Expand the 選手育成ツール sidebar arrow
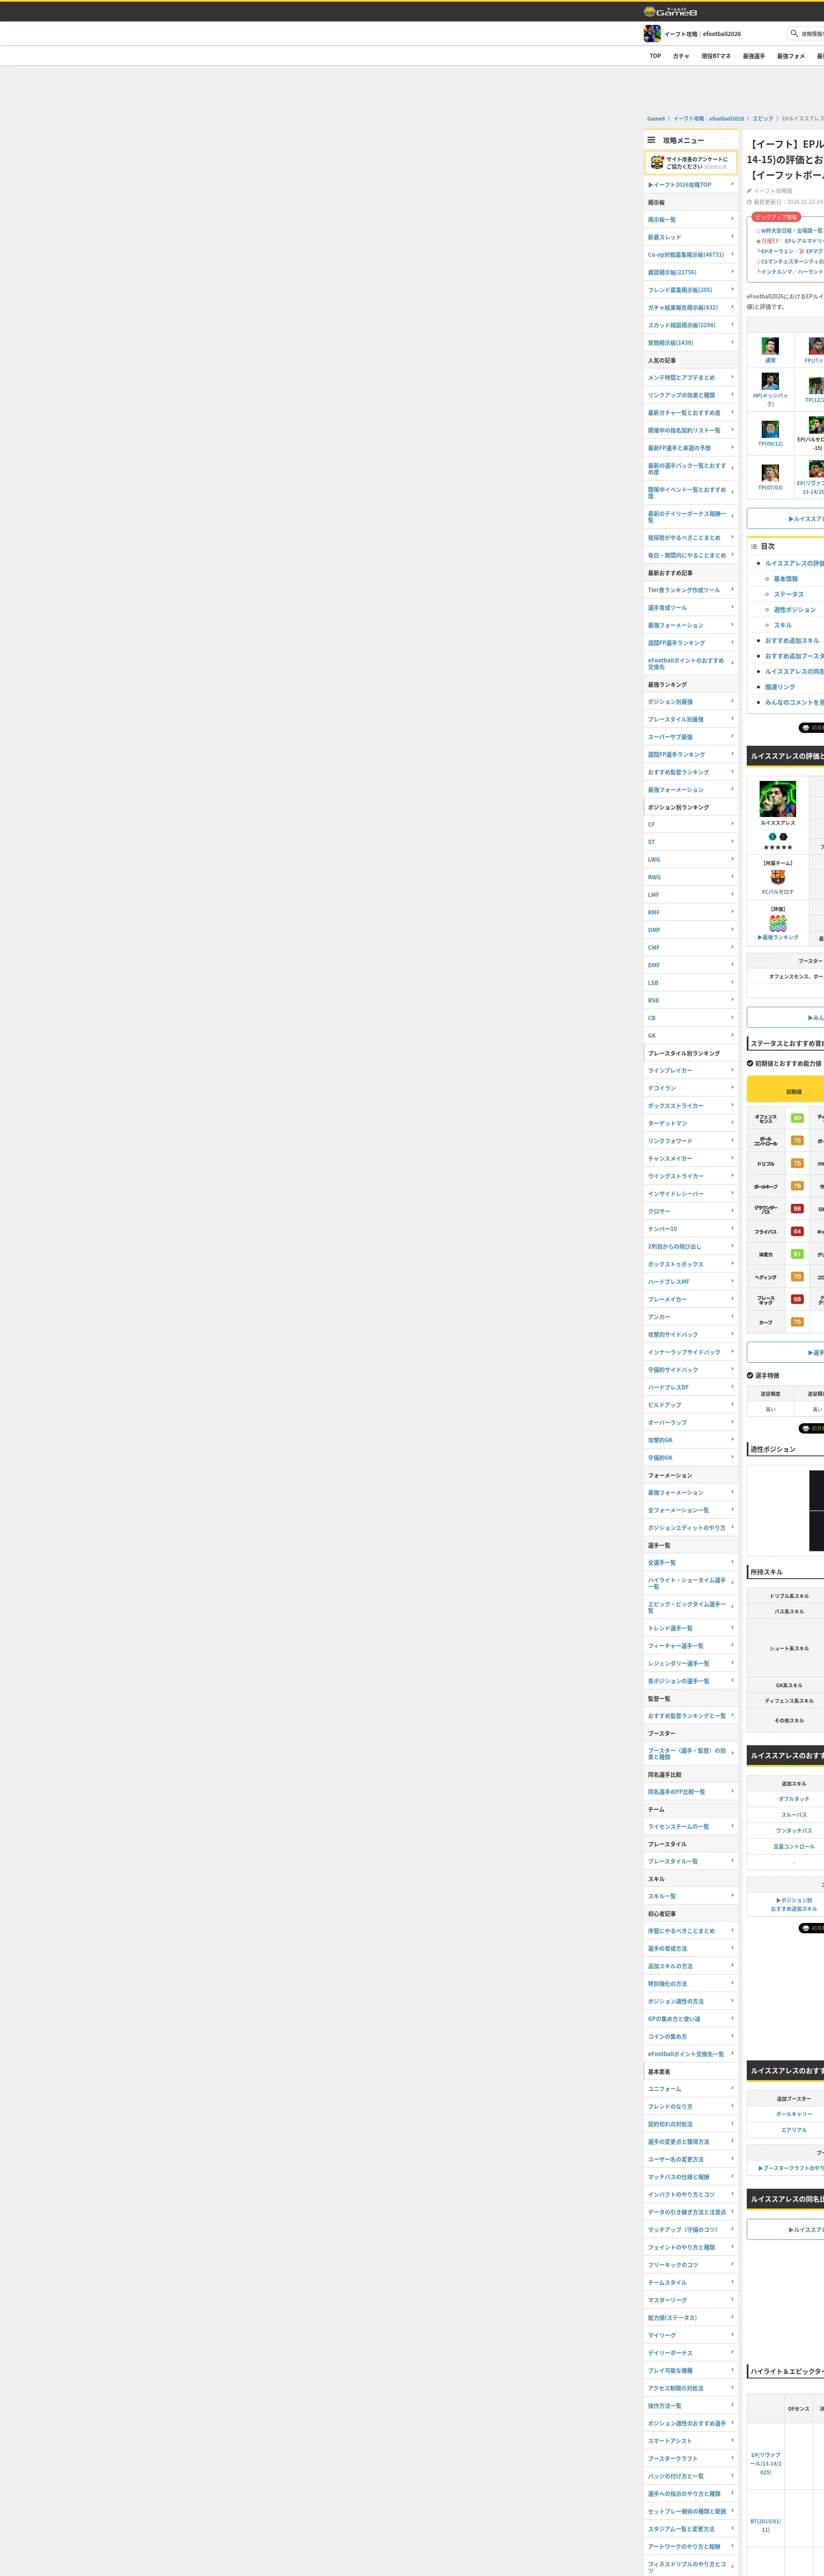Viewport: 824px width, 2576px height. tap(732, 607)
